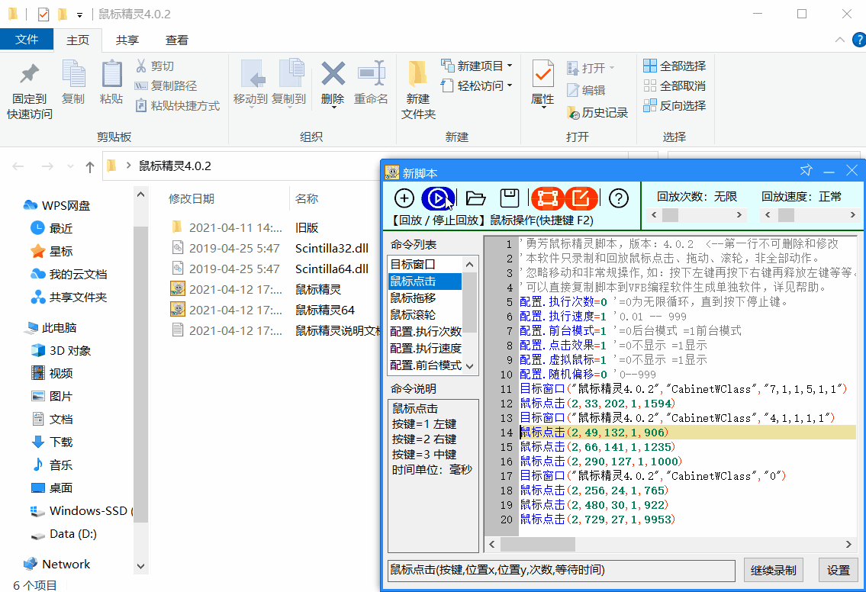Click the 回放速度 slider thumb
866x592 pixels.
[786, 215]
